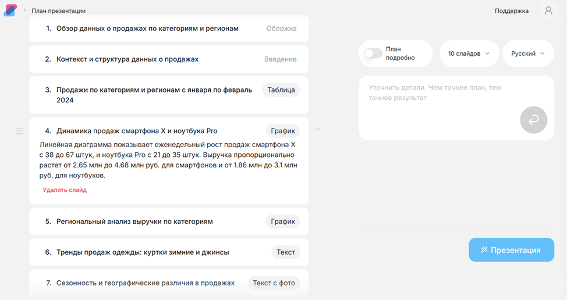The image size is (567, 300).
Task: Open the Текст с фото selector on slide 7
Action: pos(274,283)
